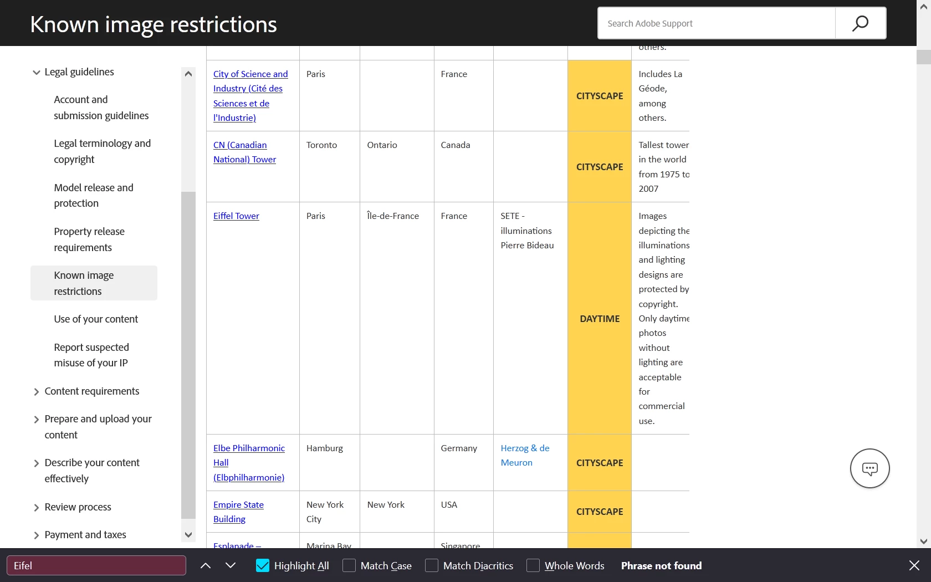Click the sidebar scrollbar thumb
Viewport: 931px width, 582px height.
188,355
